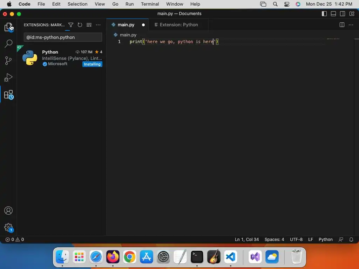Select language mode Python in status bar

tap(326, 240)
